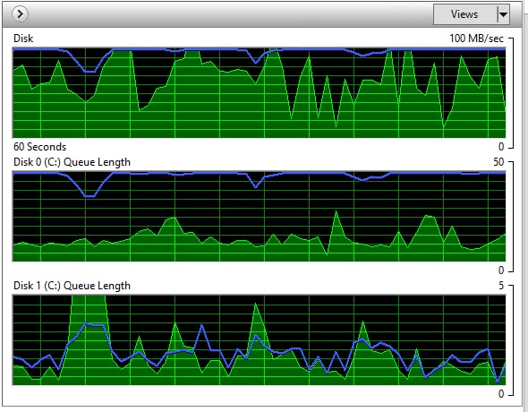Open the Views dropdown arrow

503,14
